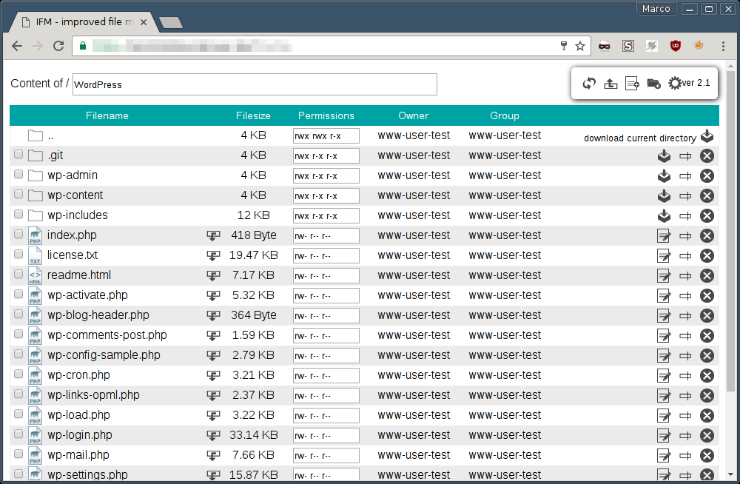
Task: Select the wp-cron.php checkbox
Action: [18, 374]
